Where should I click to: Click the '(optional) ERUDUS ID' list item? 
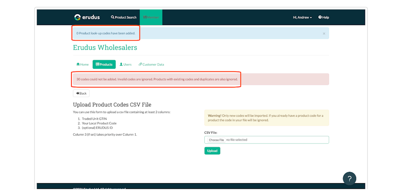click(x=97, y=128)
